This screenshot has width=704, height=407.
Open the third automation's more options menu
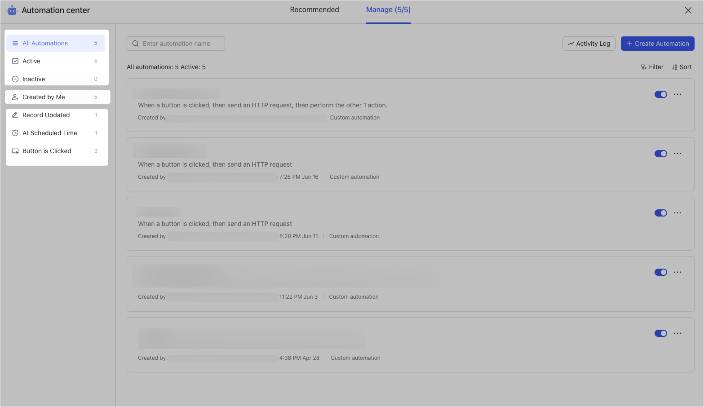(677, 213)
